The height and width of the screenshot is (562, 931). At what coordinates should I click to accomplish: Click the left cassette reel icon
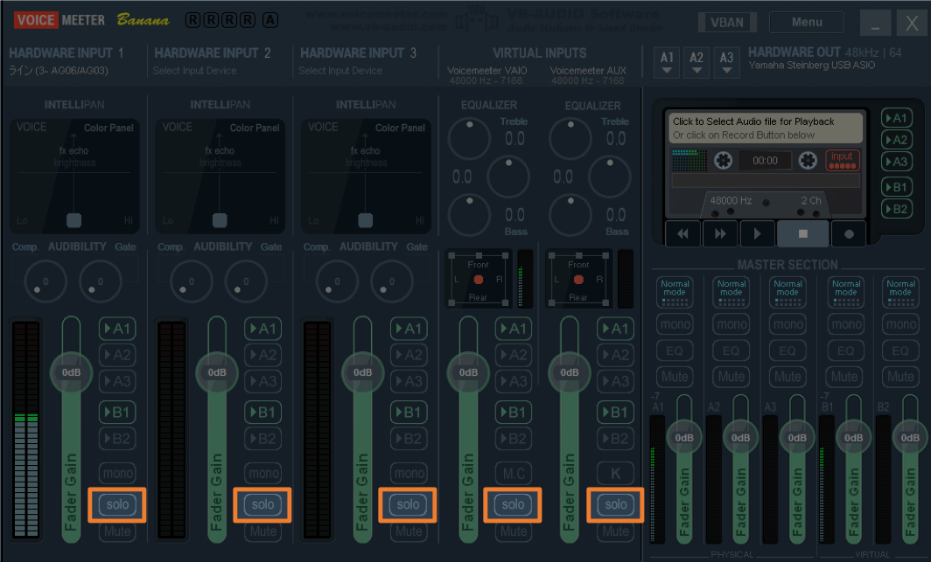pyautogui.click(x=723, y=160)
